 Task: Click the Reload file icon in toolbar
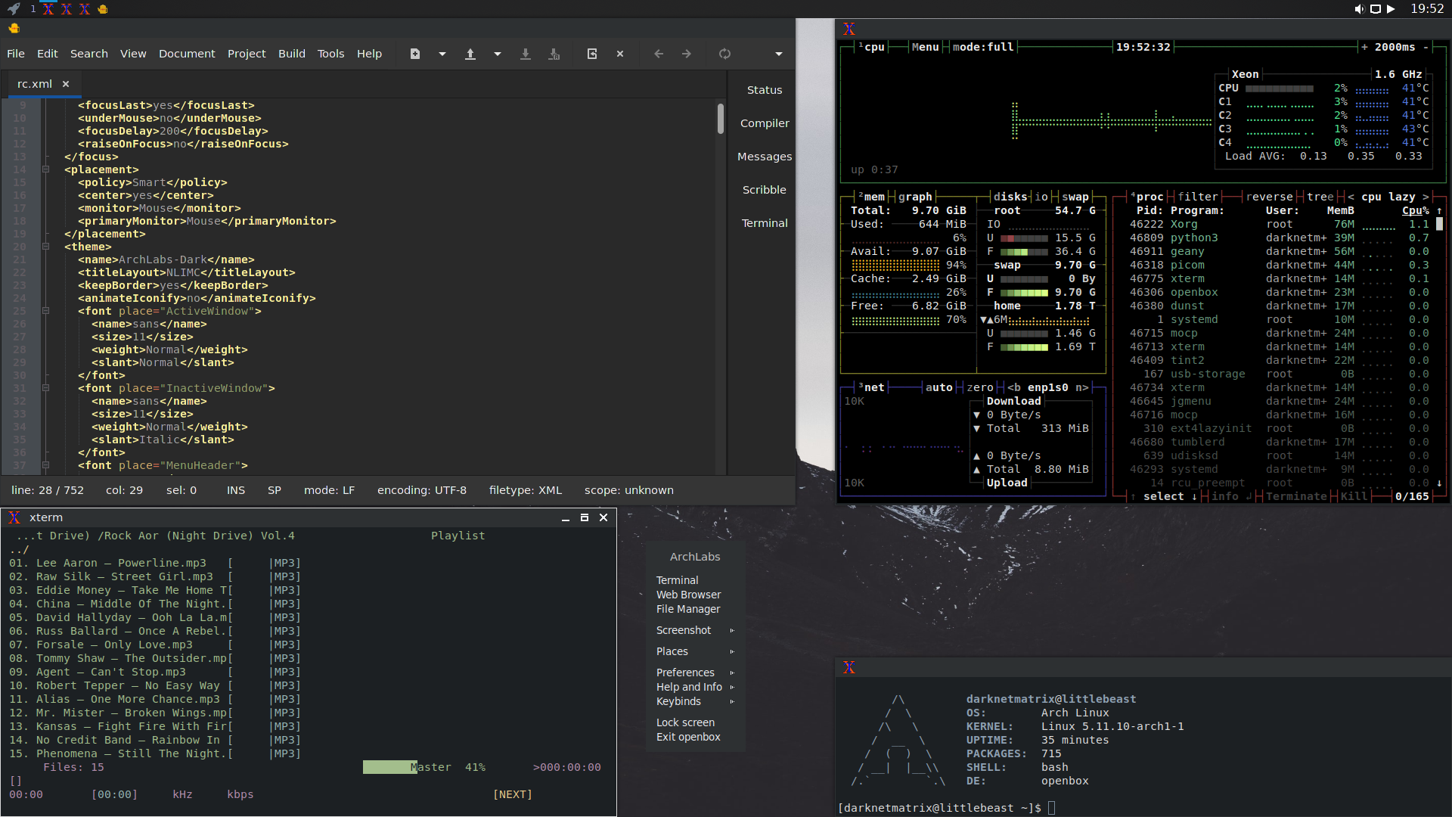click(592, 54)
